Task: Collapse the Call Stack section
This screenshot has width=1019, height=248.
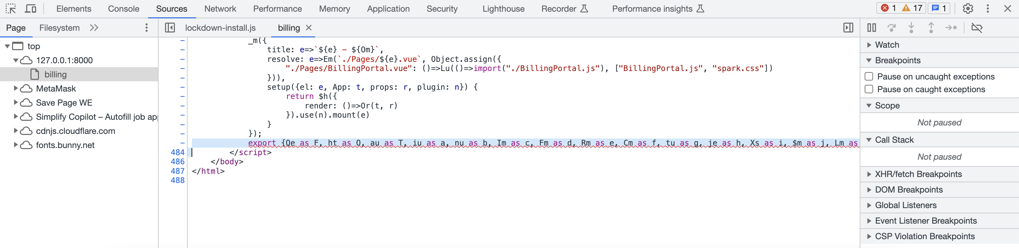Action: pyautogui.click(x=869, y=140)
